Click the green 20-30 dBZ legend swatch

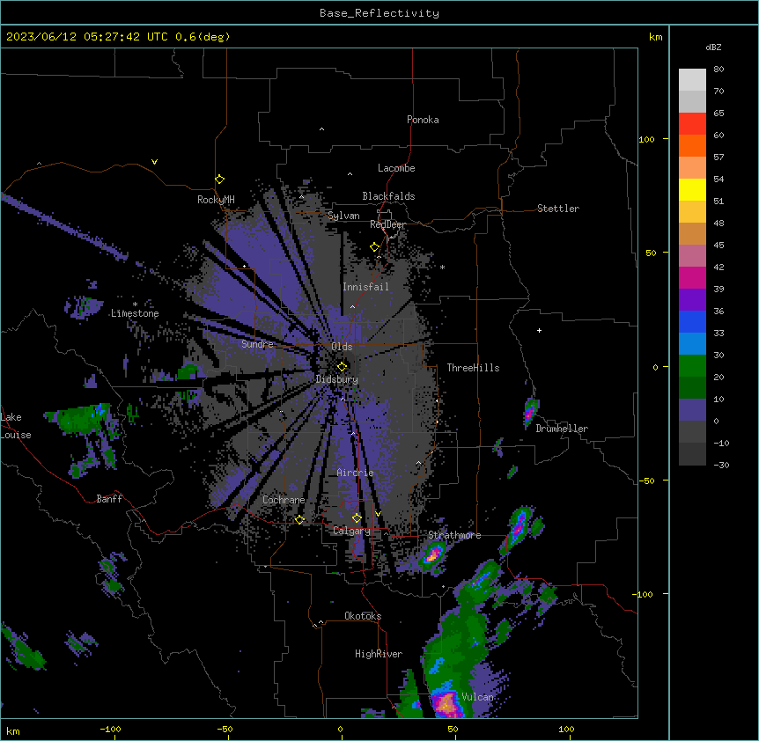click(692, 366)
